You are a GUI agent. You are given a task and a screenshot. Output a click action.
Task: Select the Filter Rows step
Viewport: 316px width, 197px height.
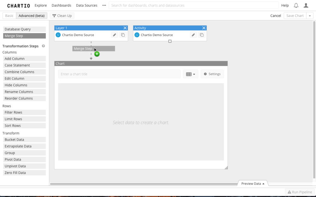click(x=24, y=112)
